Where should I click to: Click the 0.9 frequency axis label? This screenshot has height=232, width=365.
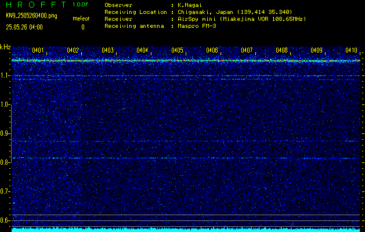click(5, 133)
